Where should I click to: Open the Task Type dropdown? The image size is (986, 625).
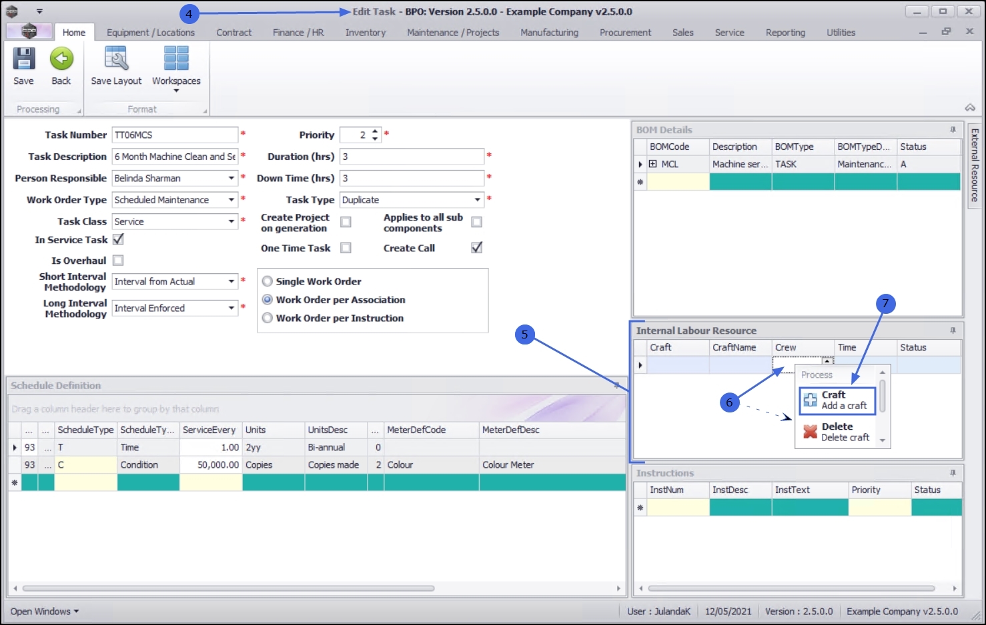(478, 200)
